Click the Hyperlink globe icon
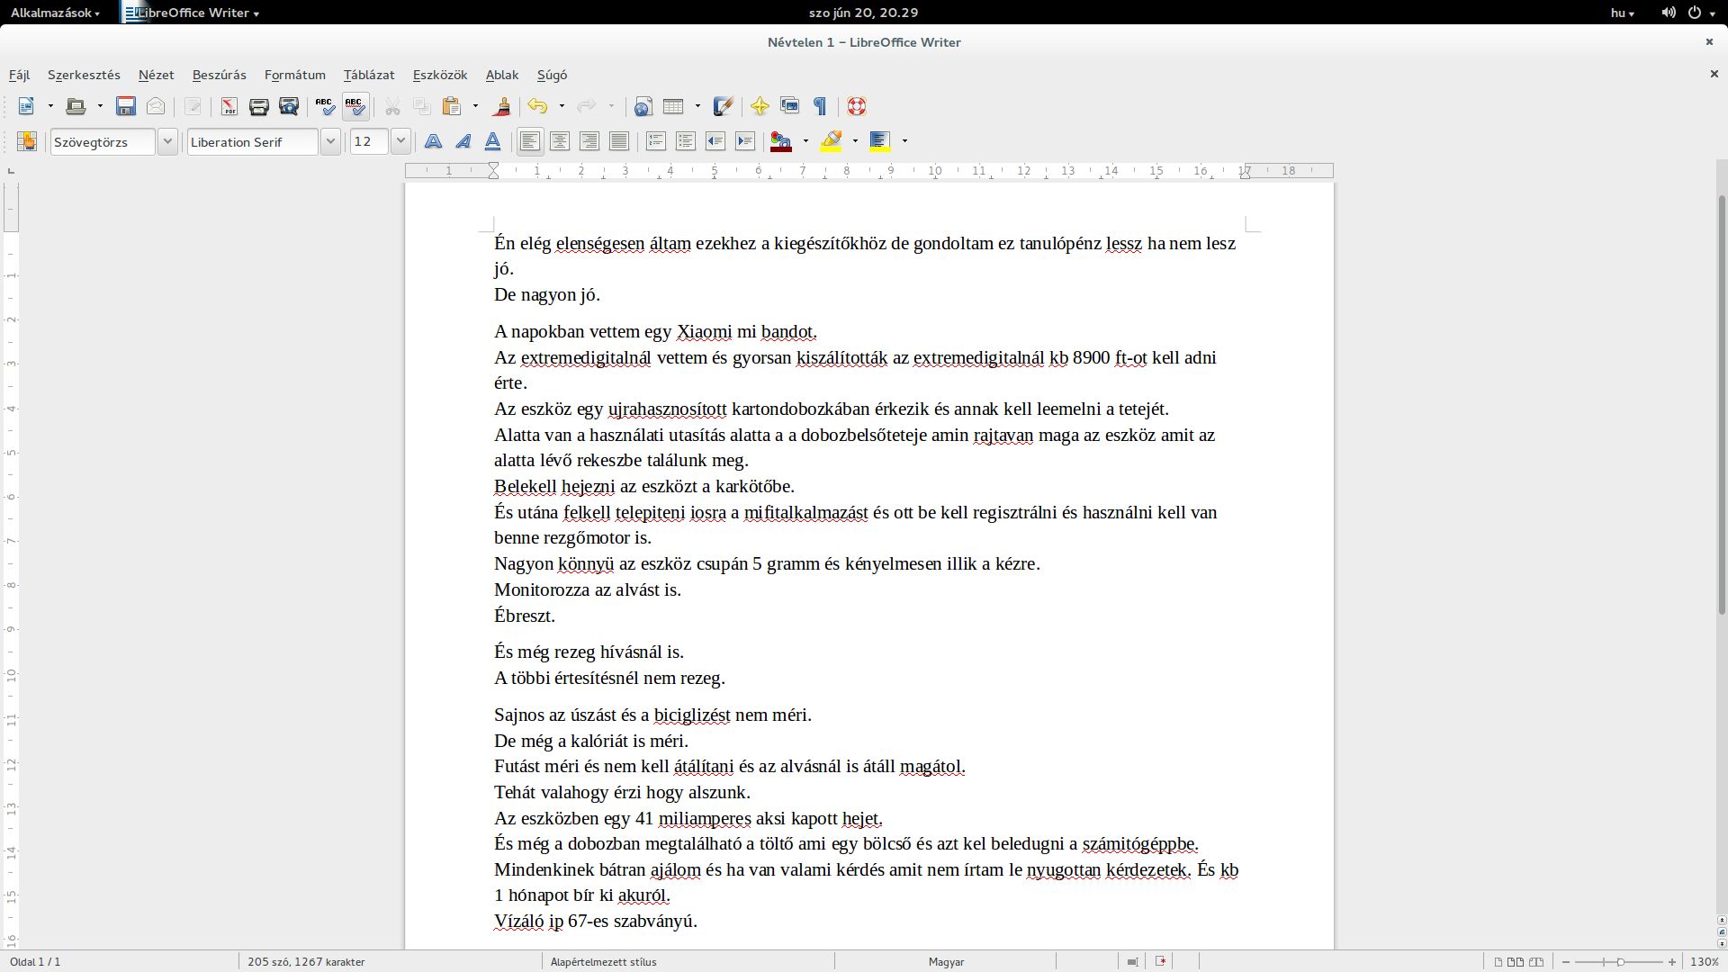This screenshot has height=972, width=1728. point(643,106)
